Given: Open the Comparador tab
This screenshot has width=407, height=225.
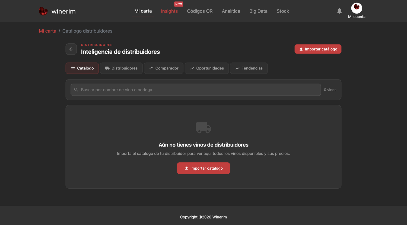Looking at the screenshot, I should 164,68.
